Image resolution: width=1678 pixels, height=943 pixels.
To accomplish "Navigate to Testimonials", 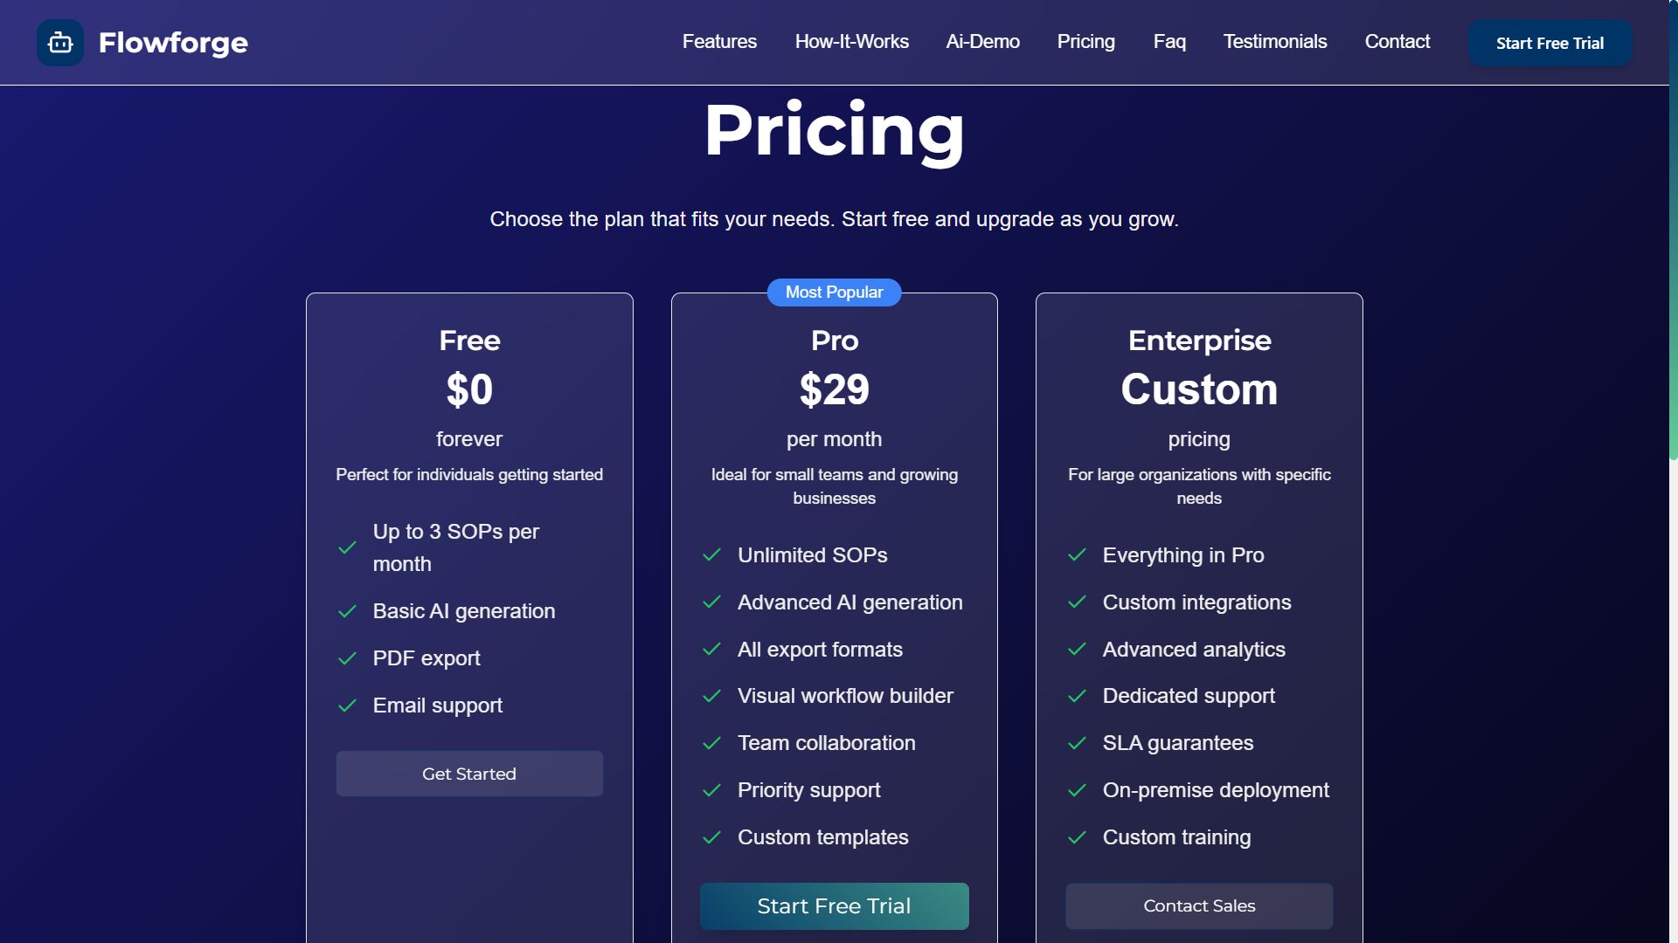I will coord(1274,42).
